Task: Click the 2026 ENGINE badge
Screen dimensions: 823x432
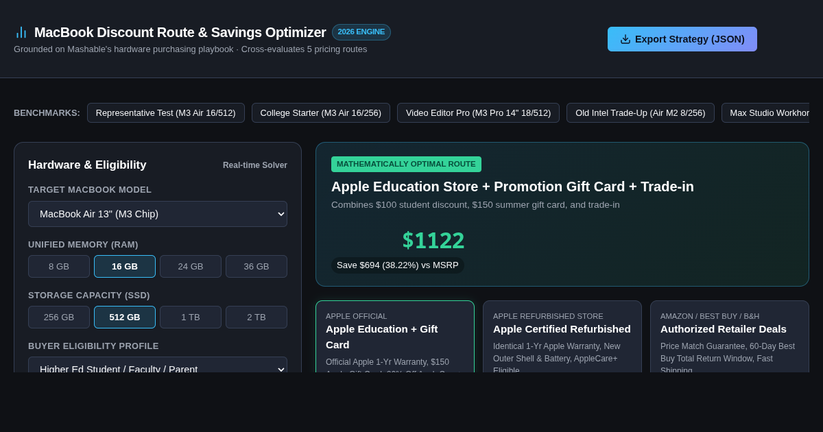Action: (361, 32)
